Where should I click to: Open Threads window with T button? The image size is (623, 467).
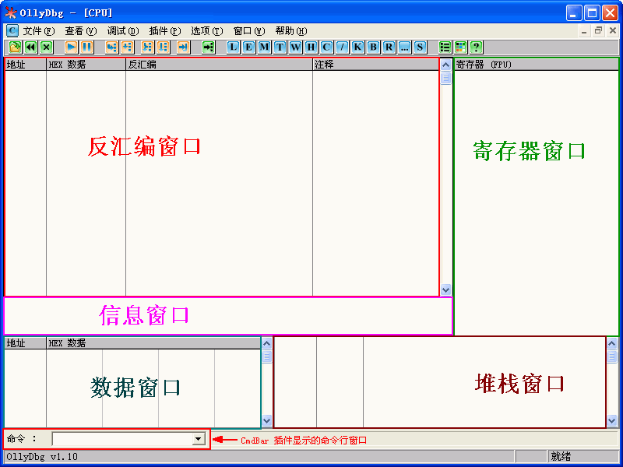point(280,47)
